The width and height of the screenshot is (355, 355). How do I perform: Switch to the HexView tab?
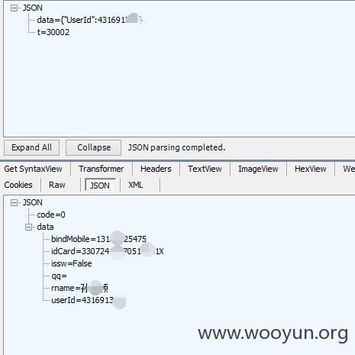[x=311, y=169]
